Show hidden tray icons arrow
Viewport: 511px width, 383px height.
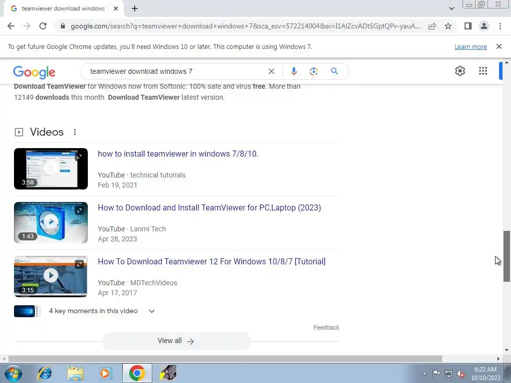click(424, 374)
